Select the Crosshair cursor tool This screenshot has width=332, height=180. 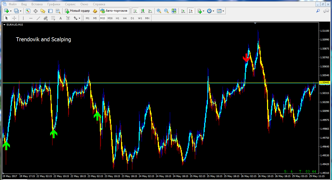[x=14, y=18]
